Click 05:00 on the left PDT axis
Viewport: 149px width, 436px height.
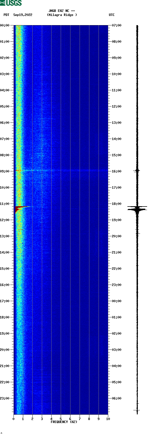5,106
